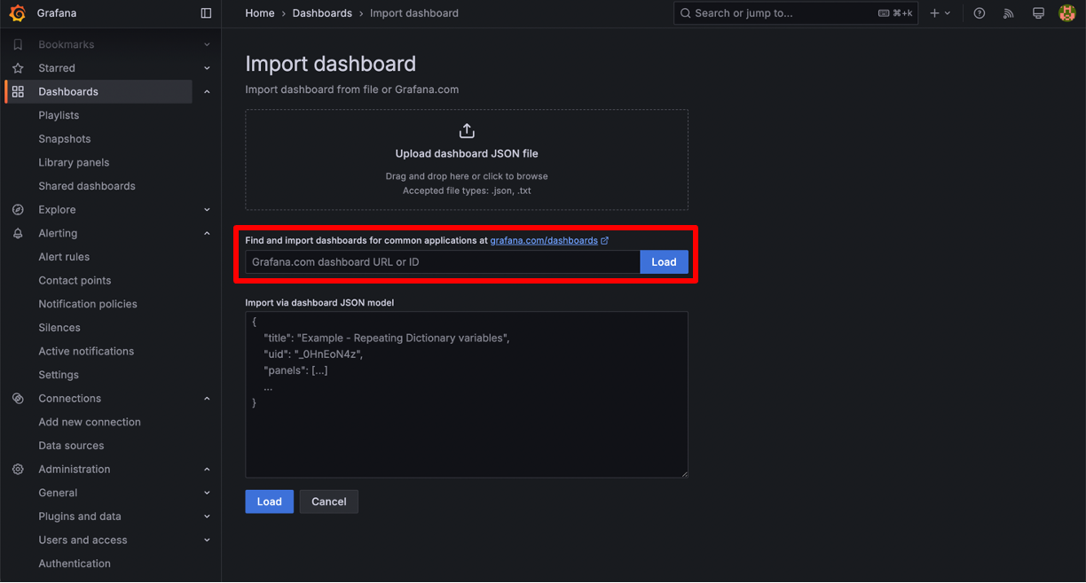The width and height of the screenshot is (1086, 583).
Task: Go to Library panels
Action: click(74, 162)
